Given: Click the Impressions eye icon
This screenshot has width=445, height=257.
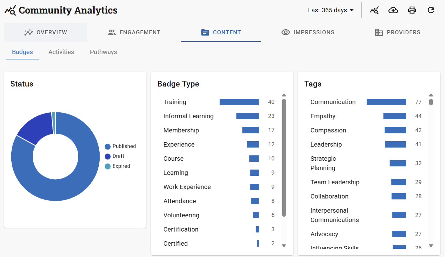Looking at the screenshot, I should point(286,32).
